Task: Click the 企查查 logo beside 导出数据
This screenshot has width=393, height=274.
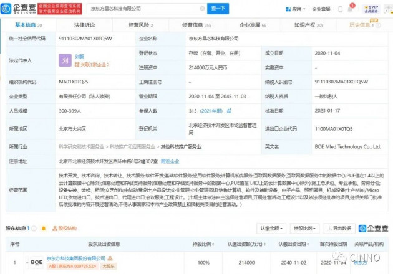Action: tap(373, 229)
